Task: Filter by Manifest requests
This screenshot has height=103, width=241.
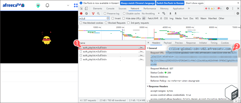Action: click(212, 18)
